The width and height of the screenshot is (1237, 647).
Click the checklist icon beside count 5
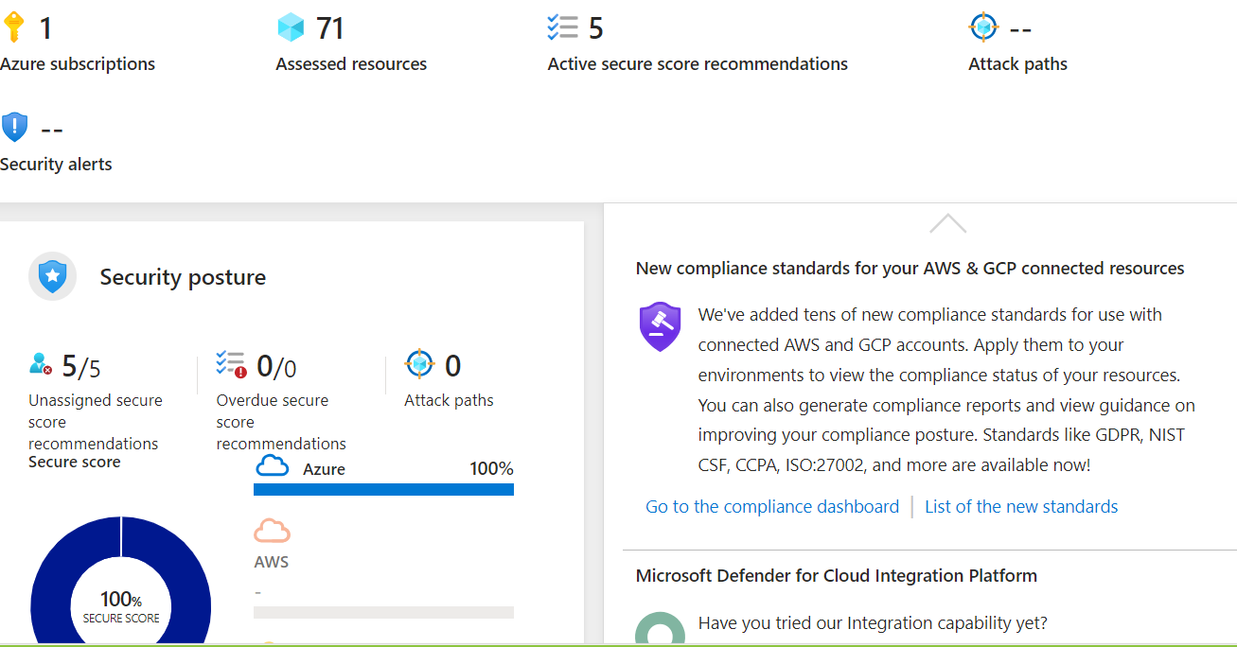tap(562, 26)
